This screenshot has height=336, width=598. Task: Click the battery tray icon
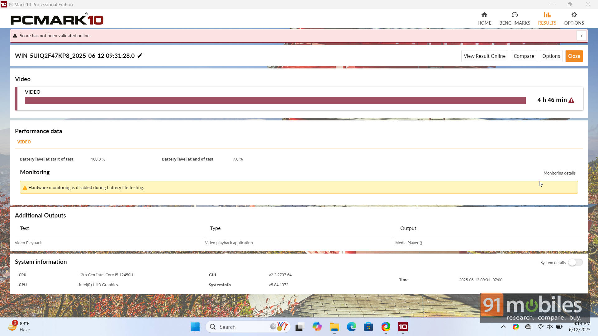(x=559, y=327)
